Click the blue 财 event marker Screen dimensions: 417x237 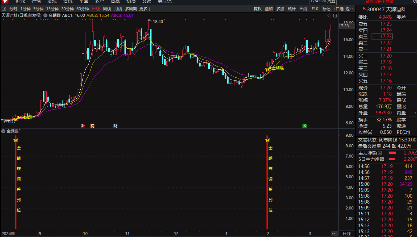[x=115, y=126]
